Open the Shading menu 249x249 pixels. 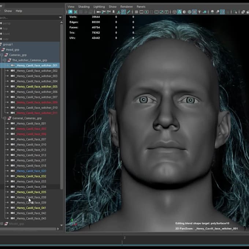pyautogui.click(x=84, y=7)
